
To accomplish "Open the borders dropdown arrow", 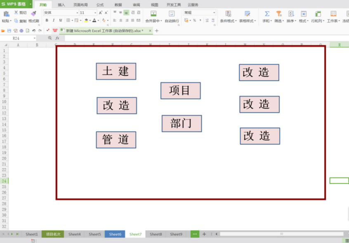I will click(x=72, y=21).
